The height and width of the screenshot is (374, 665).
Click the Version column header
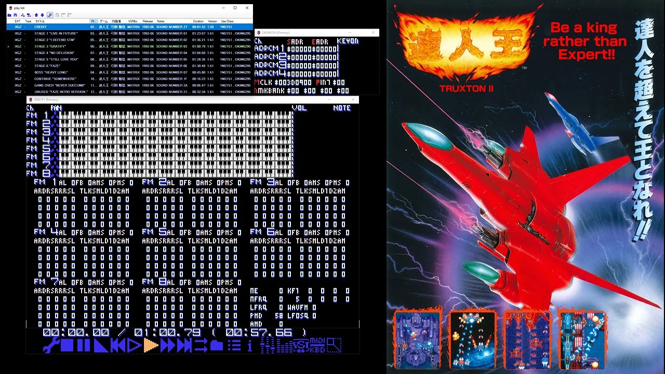tap(212, 21)
